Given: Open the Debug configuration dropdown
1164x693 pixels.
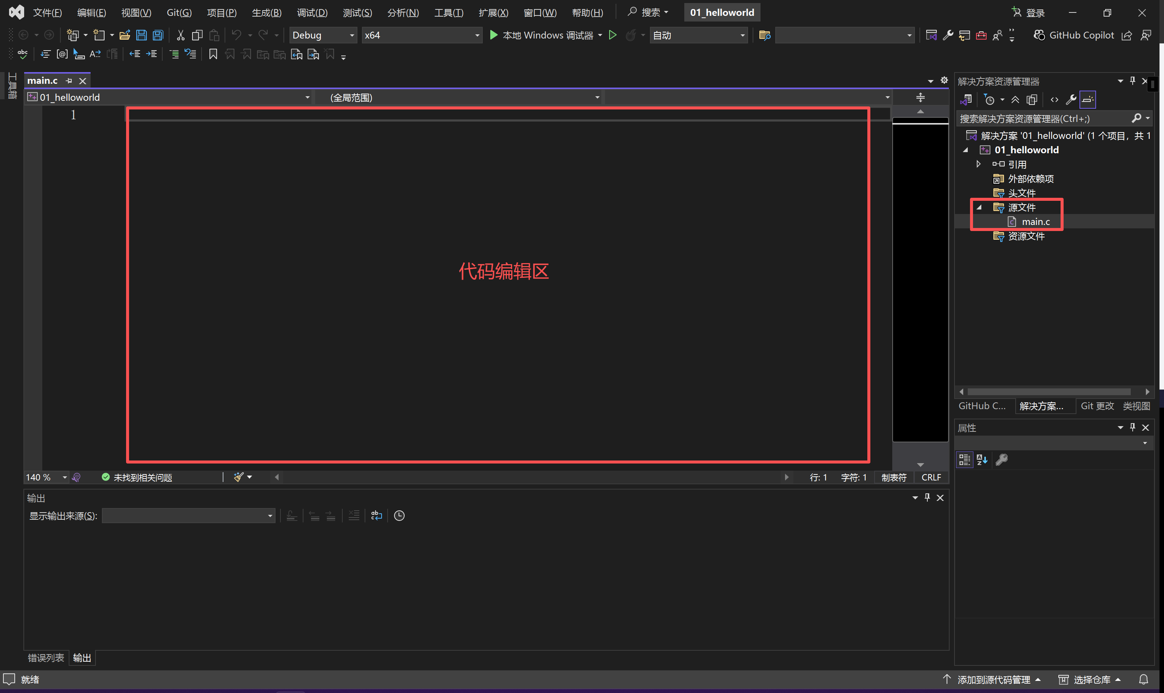Looking at the screenshot, I should coord(323,35).
